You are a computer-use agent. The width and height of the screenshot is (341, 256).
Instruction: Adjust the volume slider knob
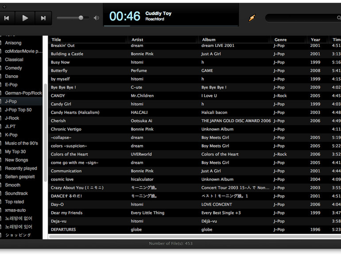pyautogui.click(x=81, y=18)
